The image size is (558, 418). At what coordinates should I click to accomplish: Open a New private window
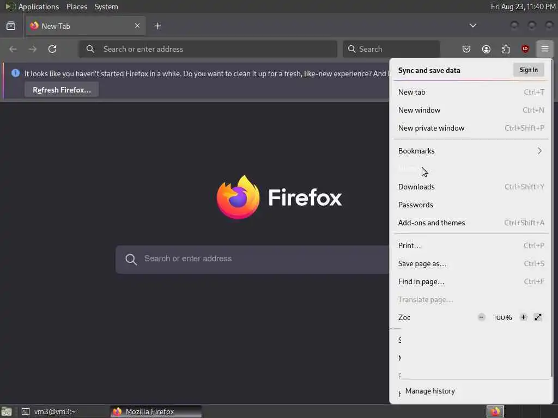coord(471,128)
